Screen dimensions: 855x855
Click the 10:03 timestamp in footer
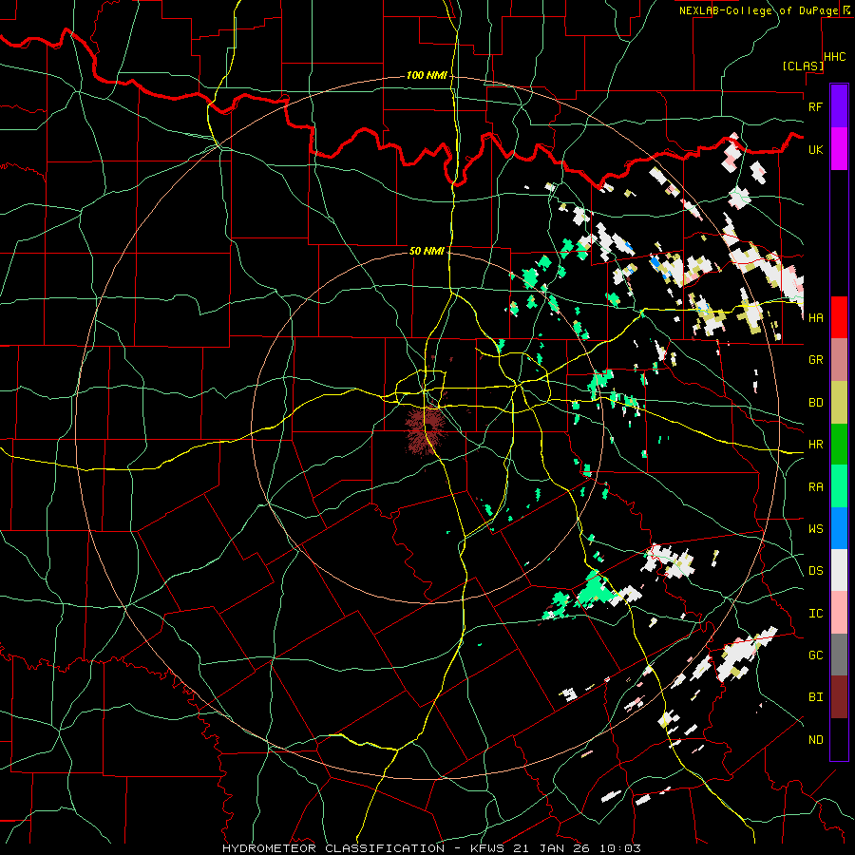click(620, 848)
